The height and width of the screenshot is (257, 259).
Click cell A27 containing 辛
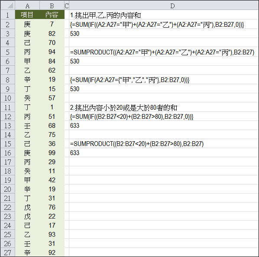pos(27,253)
